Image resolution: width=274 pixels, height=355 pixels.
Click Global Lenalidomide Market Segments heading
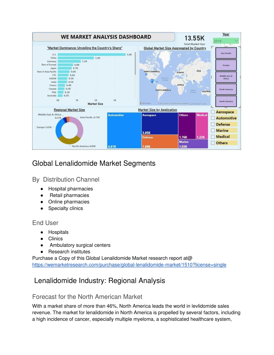coord(94,163)
